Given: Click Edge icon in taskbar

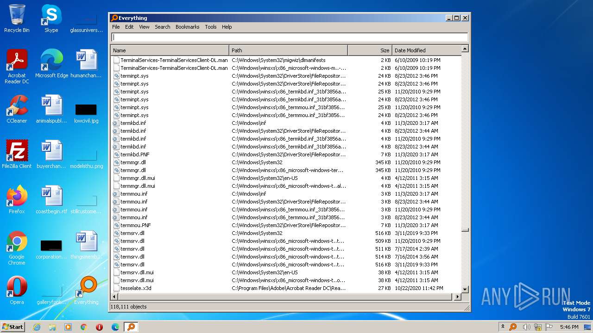Looking at the screenshot, I should tap(115, 327).
